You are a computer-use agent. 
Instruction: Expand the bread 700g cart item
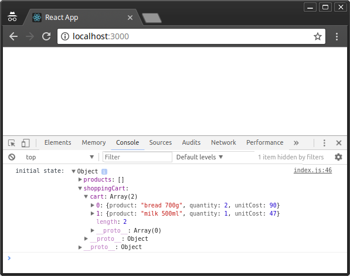pyautogui.click(x=93, y=205)
